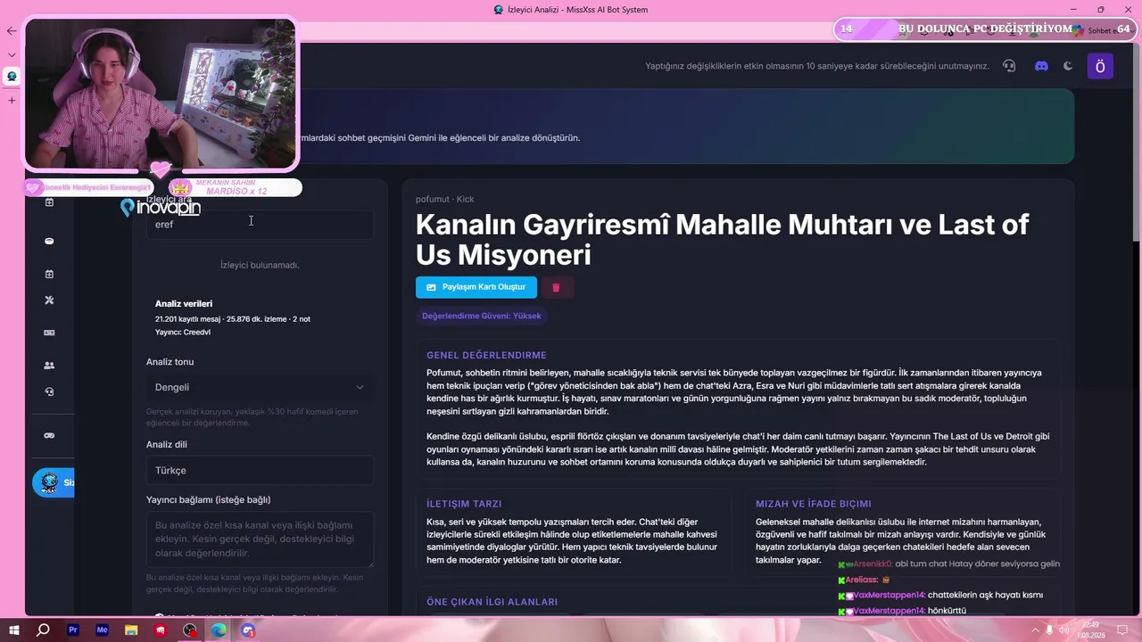Image resolution: width=1142 pixels, height=642 pixels.
Task: Click the calendar-plus icon in the sidebar
Action: [49, 274]
